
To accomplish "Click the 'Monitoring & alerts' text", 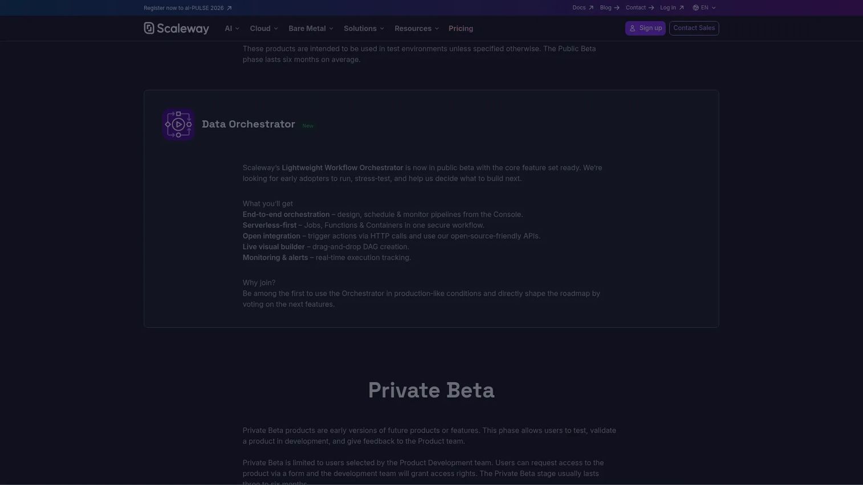I will (x=275, y=258).
